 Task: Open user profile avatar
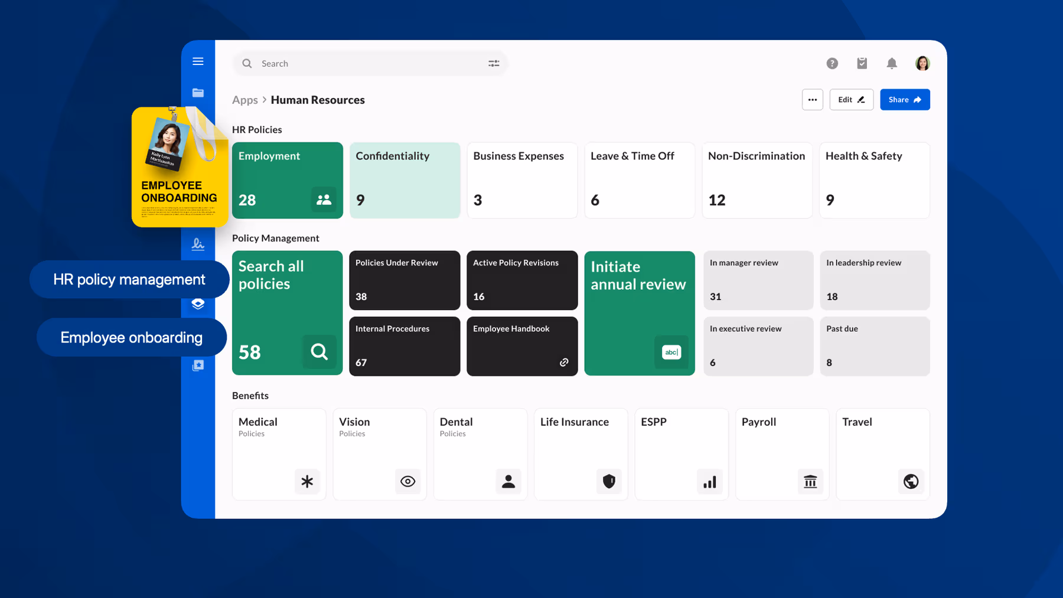[x=922, y=63]
